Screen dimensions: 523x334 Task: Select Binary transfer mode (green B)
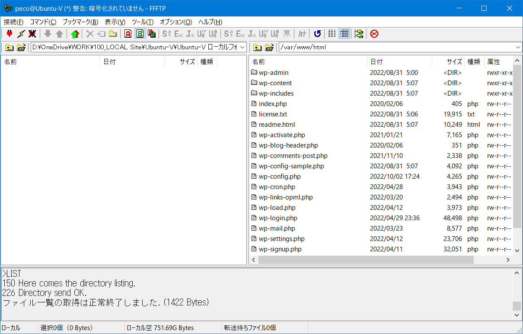point(140,34)
